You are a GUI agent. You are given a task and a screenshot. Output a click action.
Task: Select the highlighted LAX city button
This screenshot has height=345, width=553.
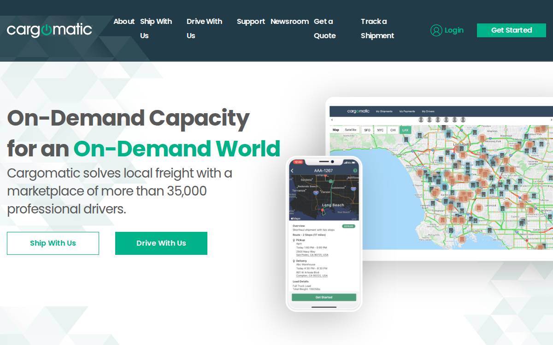[x=405, y=130]
